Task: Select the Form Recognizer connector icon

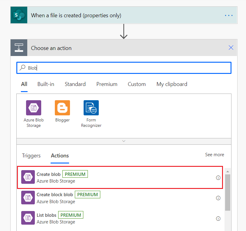Action: click(x=91, y=108)
